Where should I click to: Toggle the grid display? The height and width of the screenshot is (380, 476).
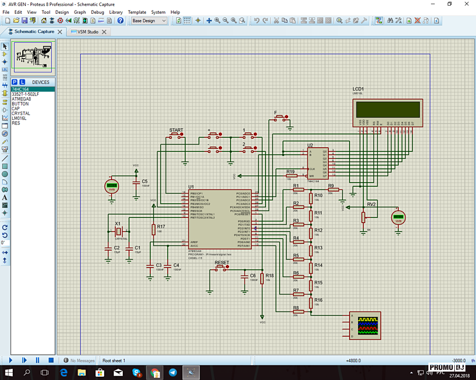tap(187, 21)
